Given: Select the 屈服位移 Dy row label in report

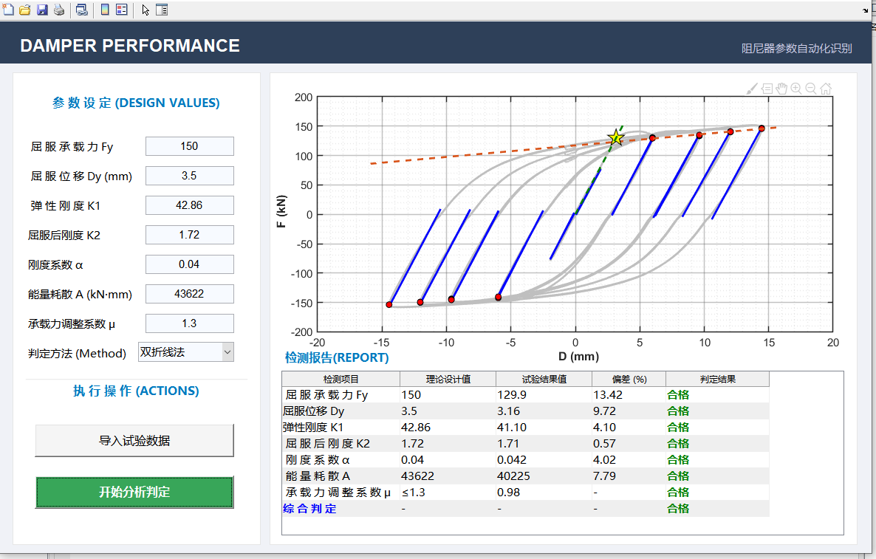Looking at the screenshot, I should click(x=341, y=411).
